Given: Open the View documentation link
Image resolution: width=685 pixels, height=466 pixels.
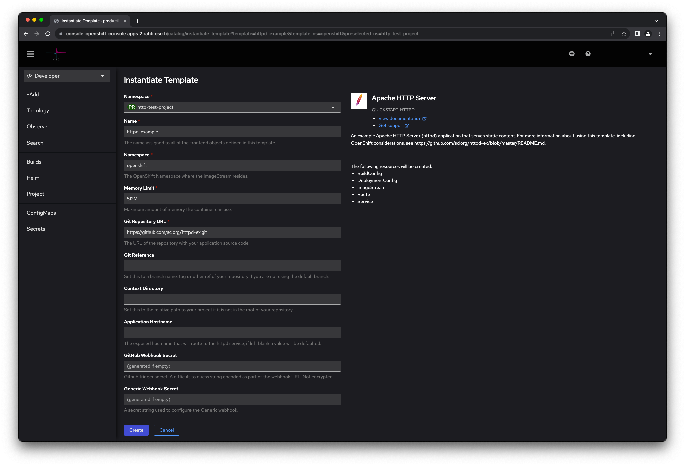Looking at the screenshot, I should point(402,118).
